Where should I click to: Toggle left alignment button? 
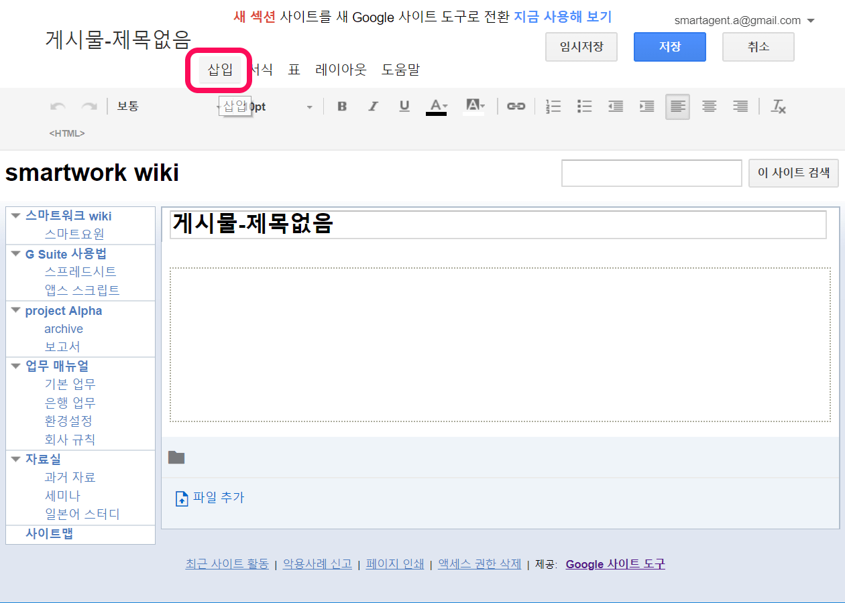click(x=678, y=107)
